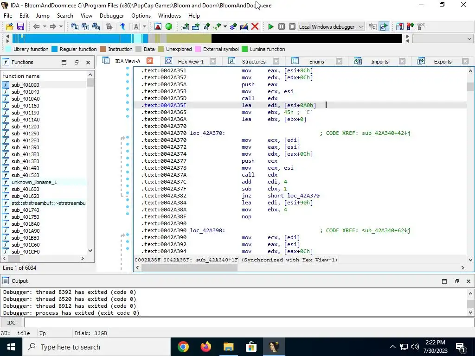This screenshot has height=356, width=475.
Task: Click the CODE plus toolbar icon
Action: (x=185, y=26)
